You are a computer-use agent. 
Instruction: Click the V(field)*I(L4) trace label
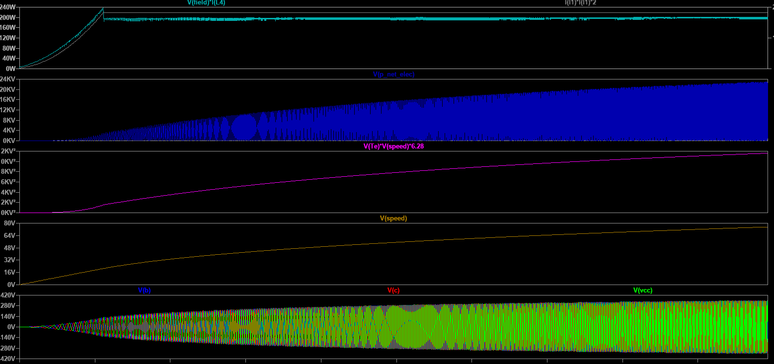point(202,2)
